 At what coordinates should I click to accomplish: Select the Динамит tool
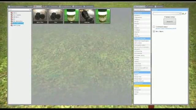click(142, 49)
